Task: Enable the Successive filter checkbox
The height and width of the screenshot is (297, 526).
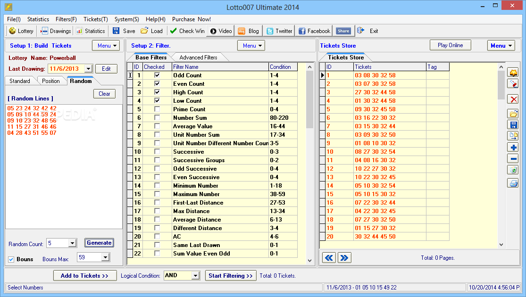Action: click(157, 151)
